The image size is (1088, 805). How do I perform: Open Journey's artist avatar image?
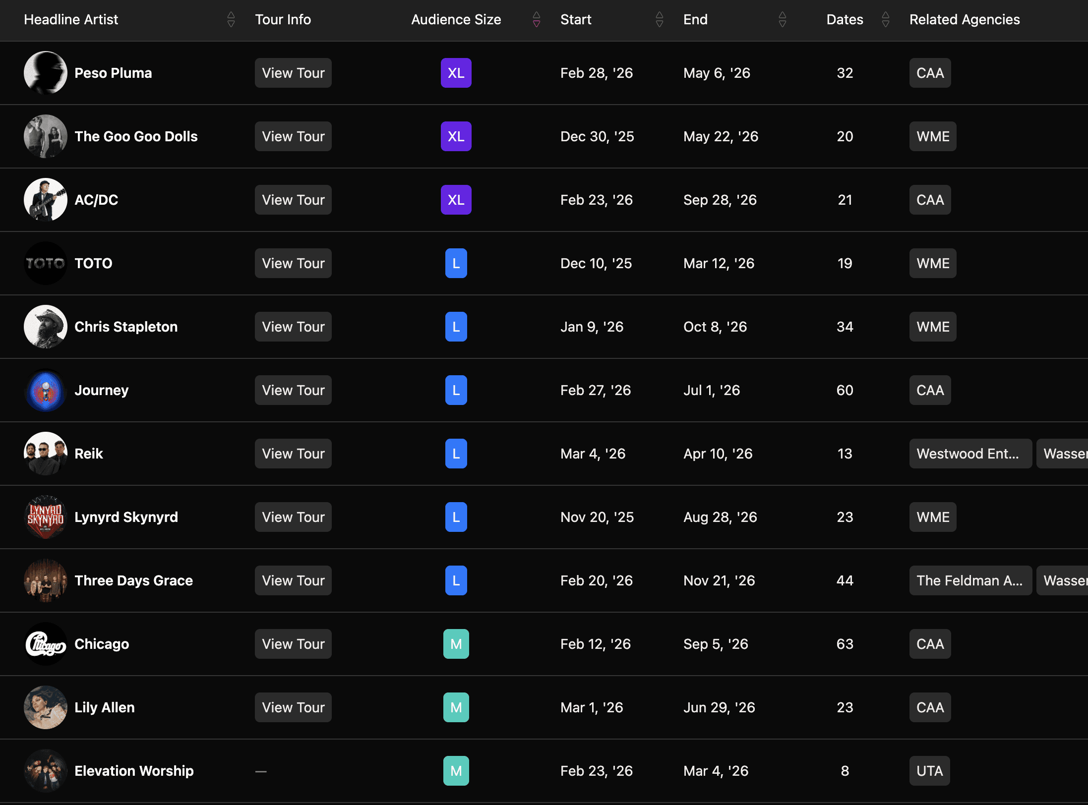[x=46, y=390]
